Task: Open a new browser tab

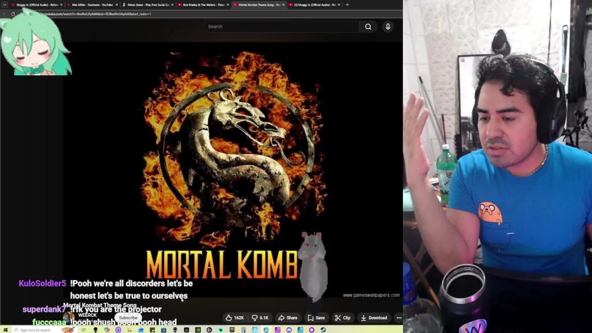Action: (x=347, y=5)
